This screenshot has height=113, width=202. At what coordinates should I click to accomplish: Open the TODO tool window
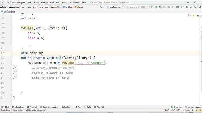pyautogui.click(x=5, y=107)
